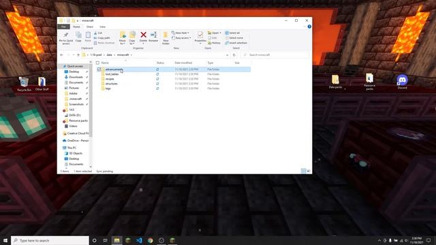
Task: Select the Home ribbon tab
Action: (76, 27)
